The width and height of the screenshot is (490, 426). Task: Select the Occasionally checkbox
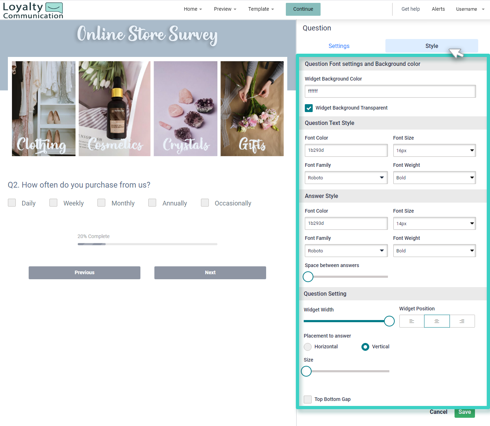pyautogui.click(x=205, y=203)
